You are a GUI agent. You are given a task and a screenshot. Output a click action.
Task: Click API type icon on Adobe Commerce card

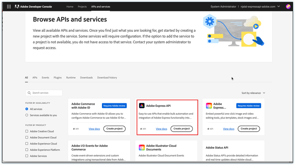coord(74,129)
